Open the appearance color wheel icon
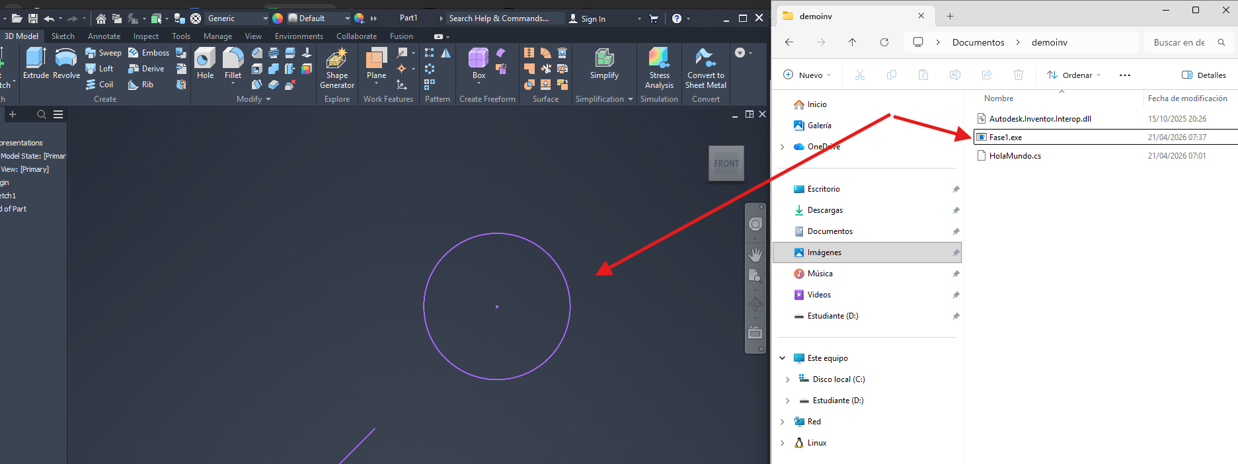The height and width of the screenshot is (464, 1238). tap(278, 19)
